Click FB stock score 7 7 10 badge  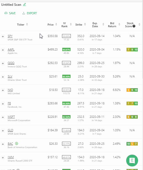(132, 103)
